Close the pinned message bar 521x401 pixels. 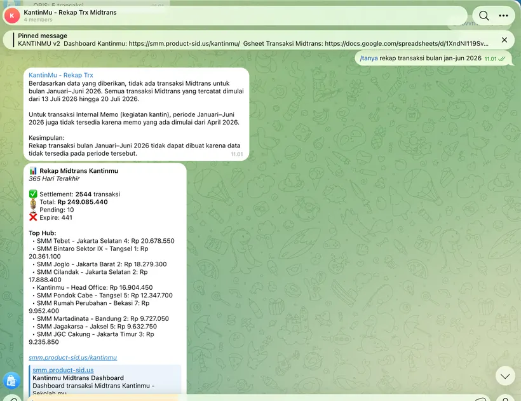(504, 40)
